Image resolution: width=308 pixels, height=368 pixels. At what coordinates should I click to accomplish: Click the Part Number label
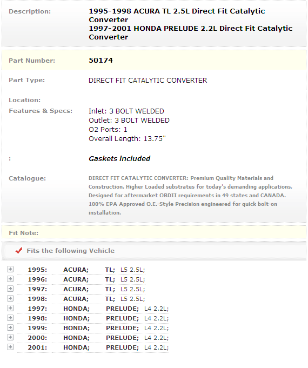[32, 61]
